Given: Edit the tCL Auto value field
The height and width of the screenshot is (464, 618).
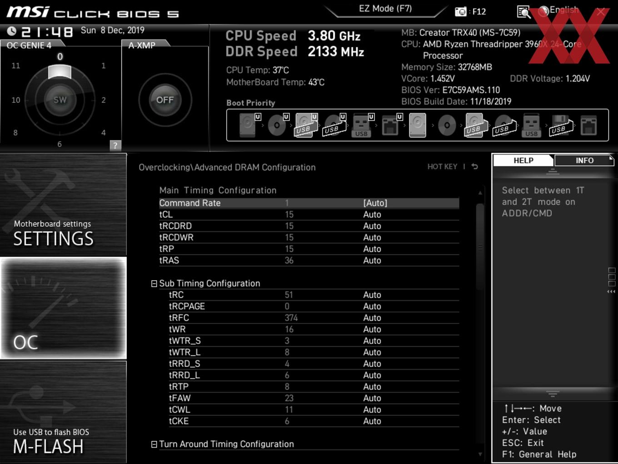Looking at the screenshot, I should [372, 214].
